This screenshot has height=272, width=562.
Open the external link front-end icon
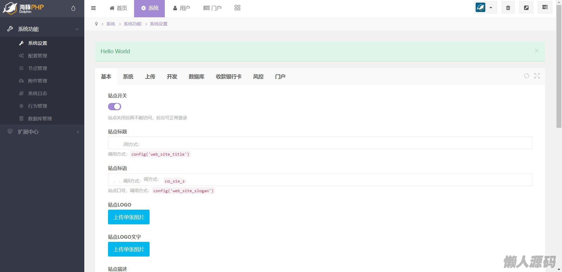(526, 8)
